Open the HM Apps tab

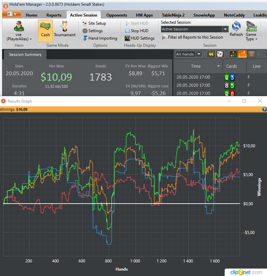click(x=144, y=15)
